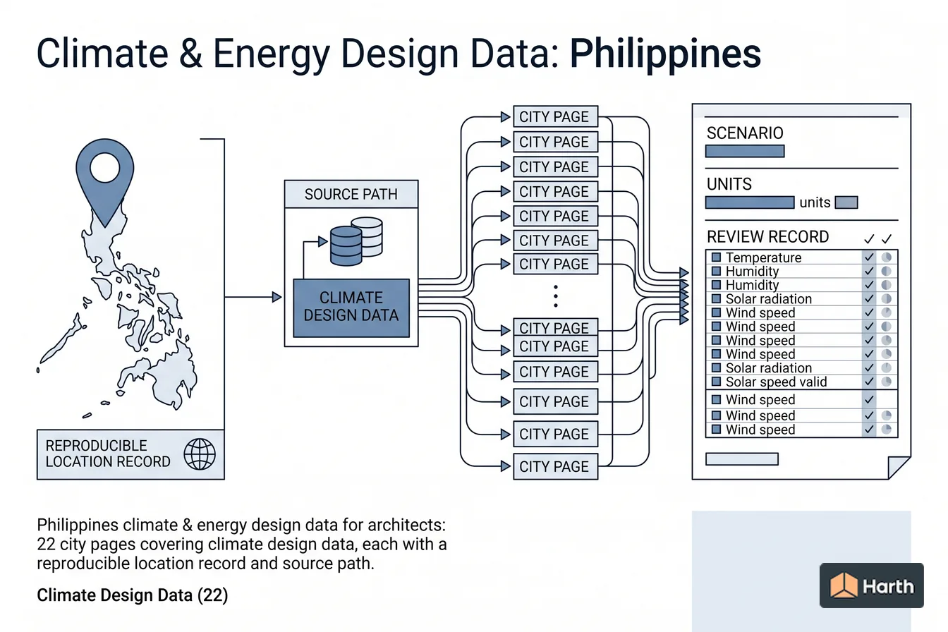This screenshot has height=632, width=948.
Task: Click the CLIMATE DESIGN DATA box
Action: click(x=351, y=308)
